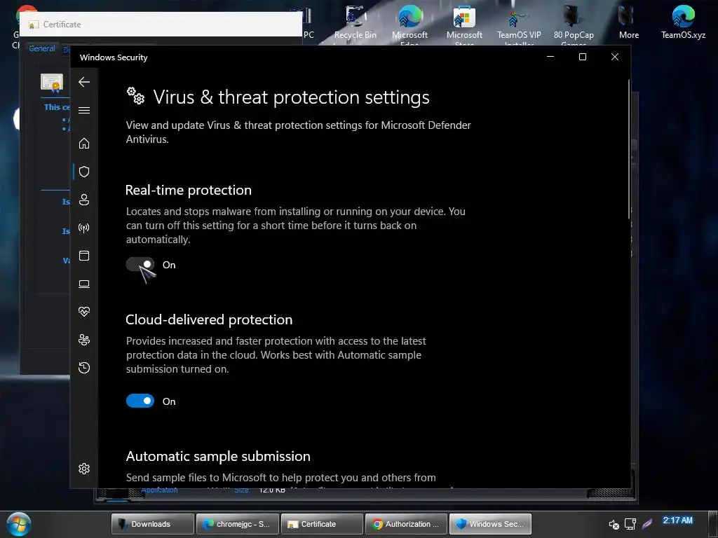The image size is (718, 538).
Task: Click the network tray icon
Action: point(630,524)
